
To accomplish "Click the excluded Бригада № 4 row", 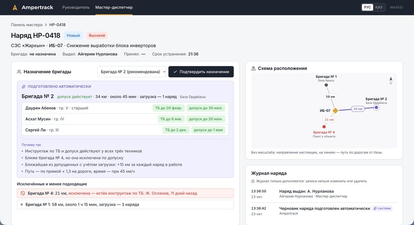I will tap(125, 193).
